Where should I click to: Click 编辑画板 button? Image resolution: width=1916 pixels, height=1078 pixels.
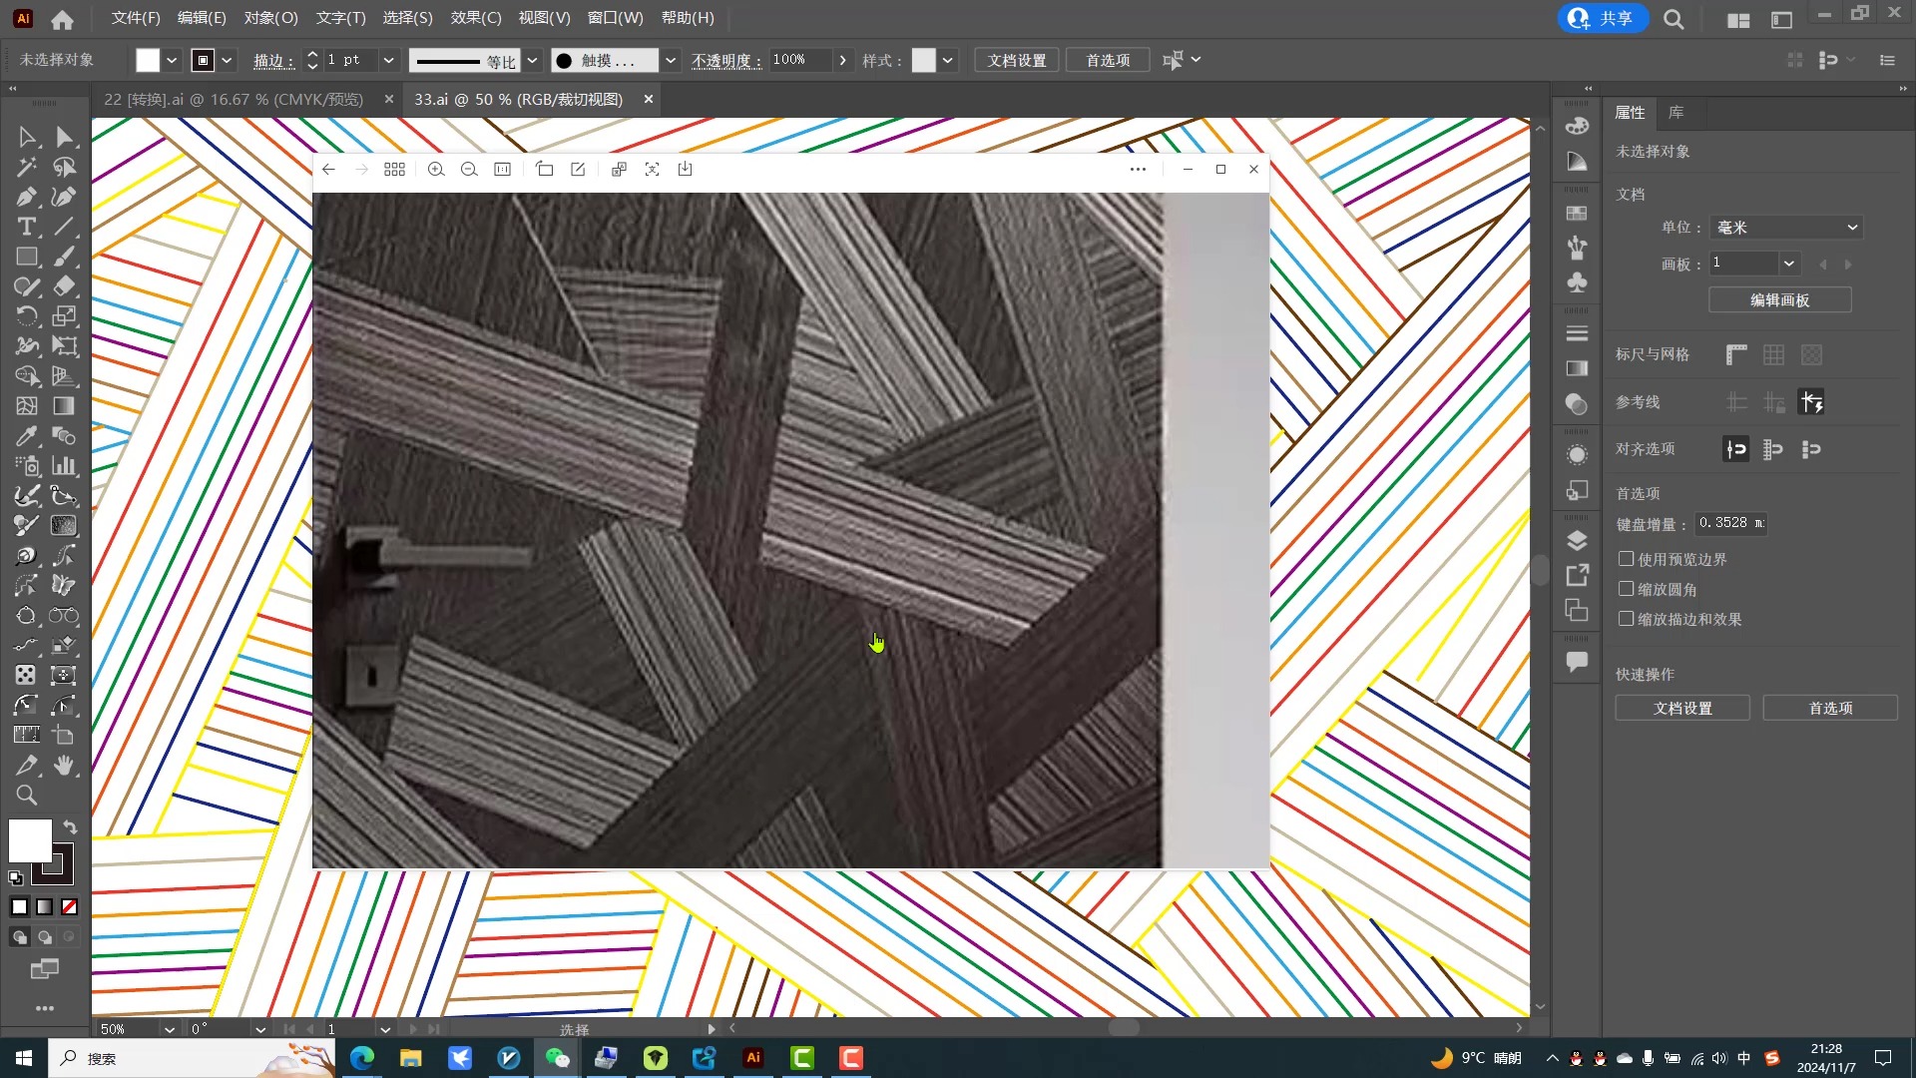coord(1779,299)
